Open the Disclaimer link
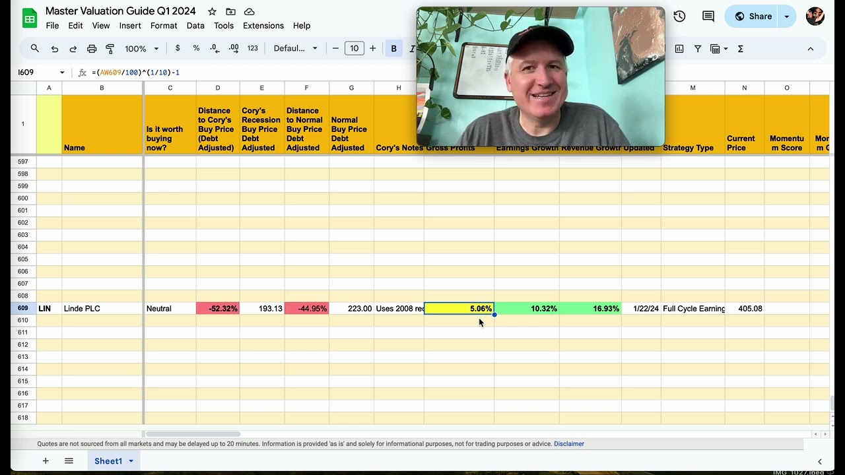The width and height of the screenshot is (845, 475). tap(569, 444)
